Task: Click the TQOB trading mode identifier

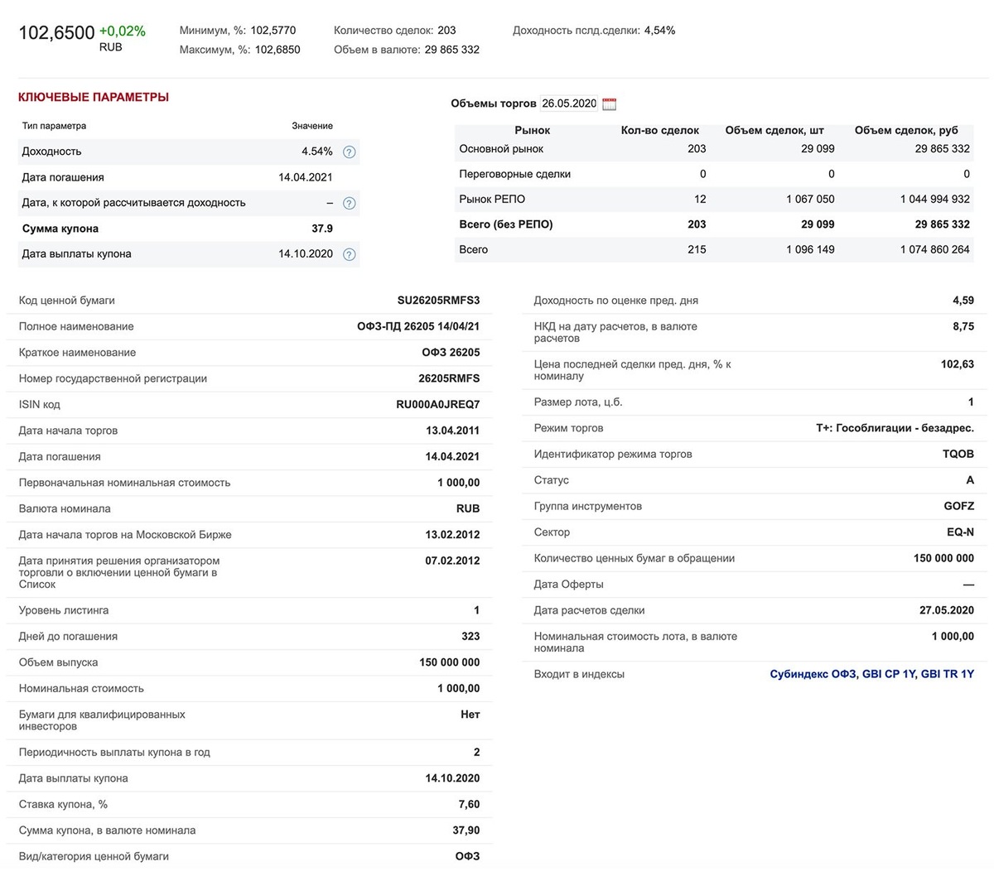Action: point(958,455)
